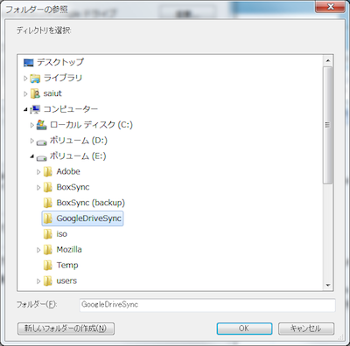Click the scroll down arrow of tree
Screen dimensions: 350x346
328,285
